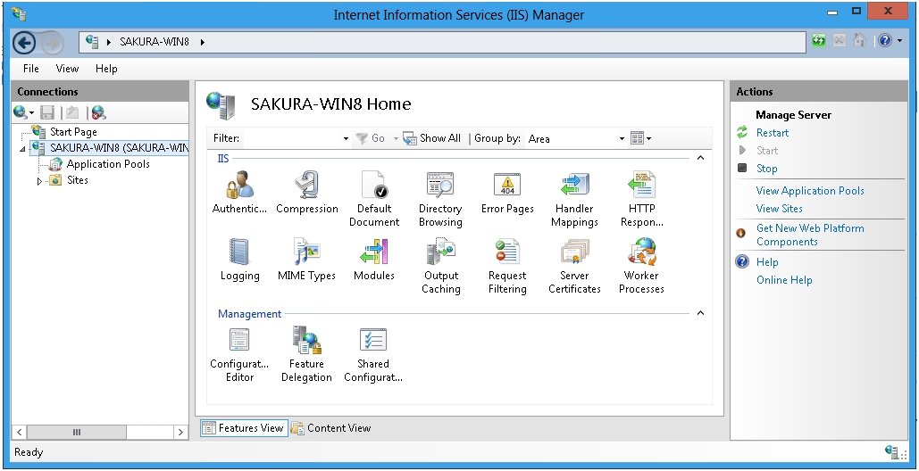
Task: Switch to Features View tab
Action: point(244,428)
